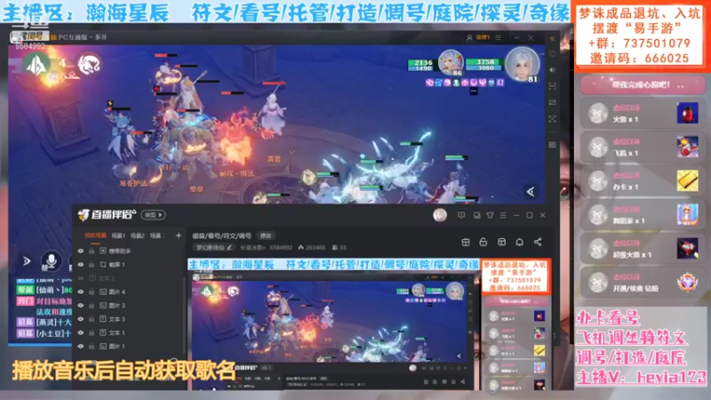Click the level 81 character portrait

523,65
